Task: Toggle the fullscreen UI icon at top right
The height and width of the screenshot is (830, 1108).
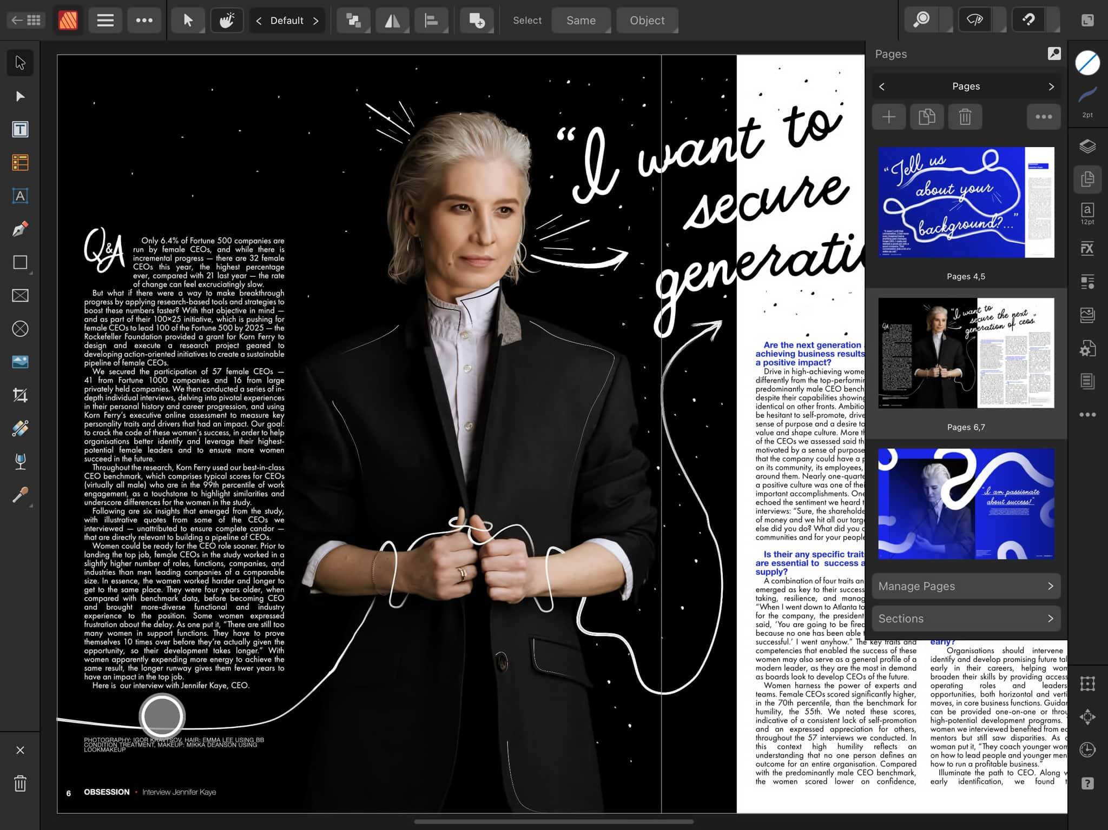Action: pos(1087,21)
